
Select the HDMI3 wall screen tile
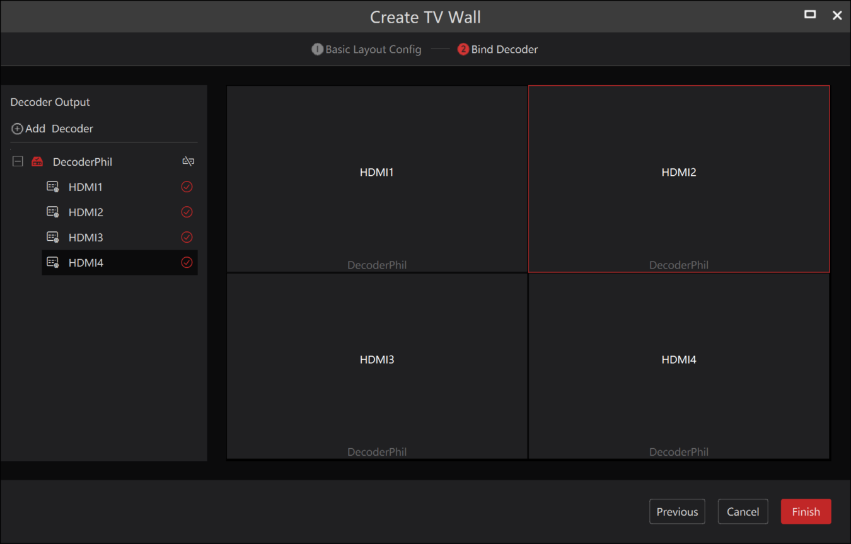tap(377, 366)
